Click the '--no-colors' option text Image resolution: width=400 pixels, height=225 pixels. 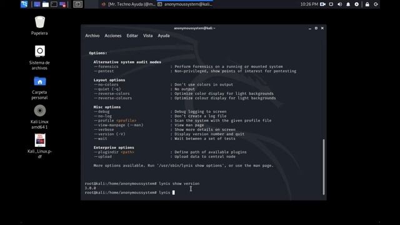(106, 85)
